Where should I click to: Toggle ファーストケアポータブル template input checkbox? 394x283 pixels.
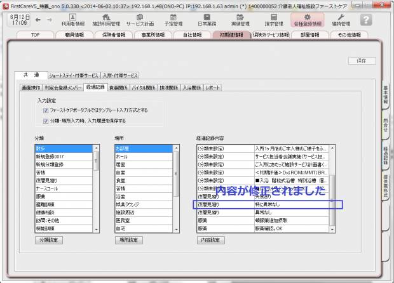pyautogui.click(x=46, y=110)
